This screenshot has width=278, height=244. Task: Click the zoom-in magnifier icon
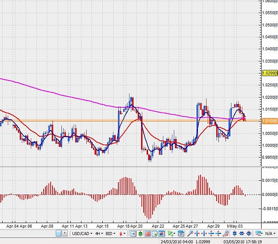[190, 233]
